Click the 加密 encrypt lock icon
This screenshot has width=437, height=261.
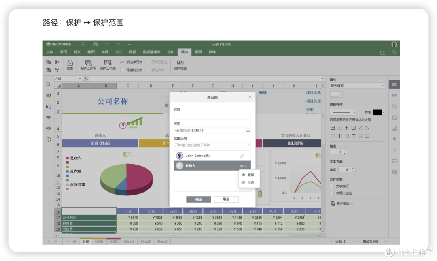[70, 63]
